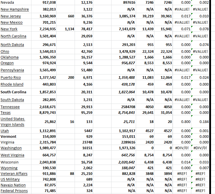Screen dimensions: 215x194
Task: Select first #DIV/0! cell in Washington row
Action: [182, 148]
